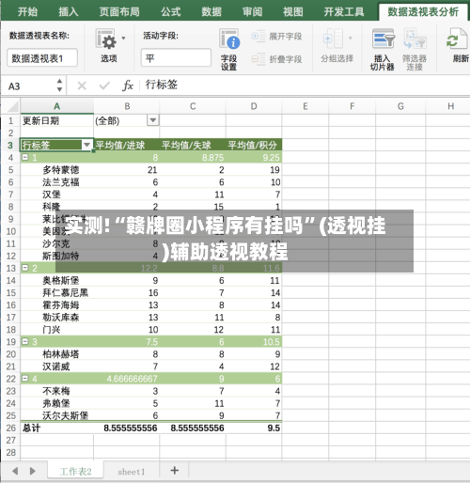Viewport: 470px width, 483px height.
Task: Select the 汉诺威 cell
Action: 57,366
